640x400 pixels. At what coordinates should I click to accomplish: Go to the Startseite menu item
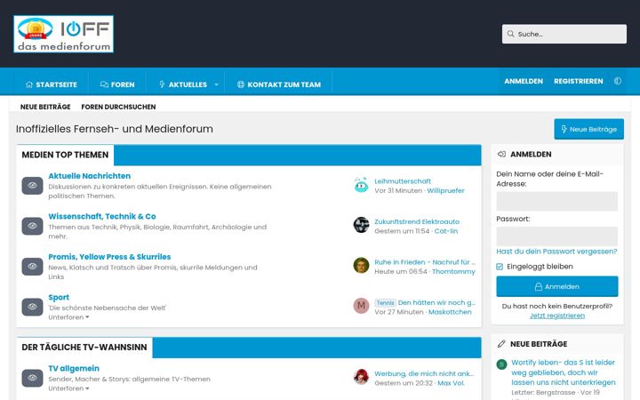point(52,84)
